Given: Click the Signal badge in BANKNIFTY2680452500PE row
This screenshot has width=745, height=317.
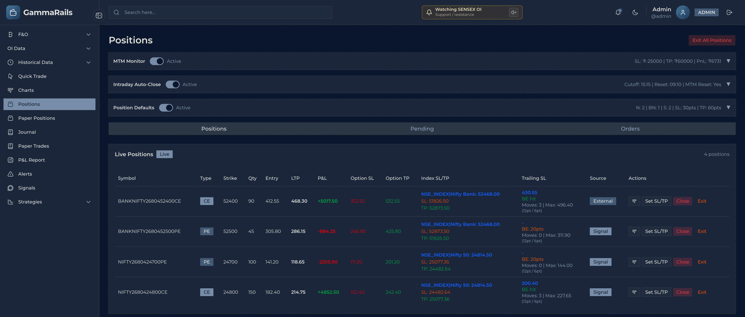Looking at the screenshot, I should click(601, 231).
